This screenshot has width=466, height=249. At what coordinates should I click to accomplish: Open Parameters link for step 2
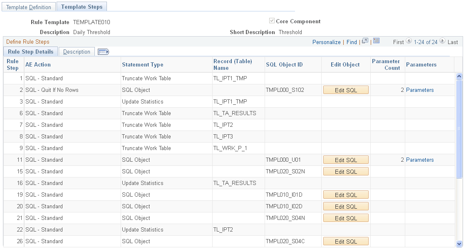tap(420, 90)
